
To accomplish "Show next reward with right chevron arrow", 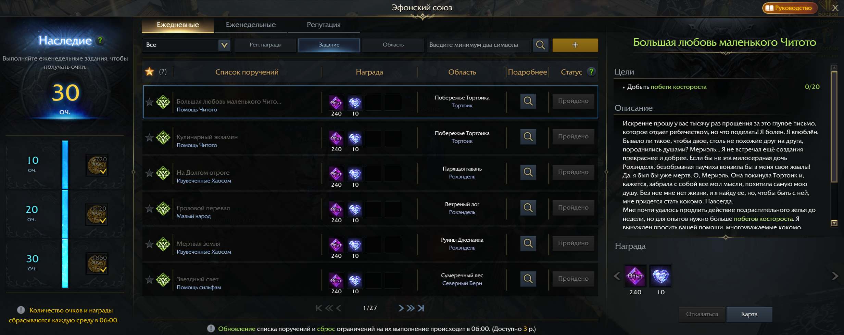I will (x=835, y=276).
